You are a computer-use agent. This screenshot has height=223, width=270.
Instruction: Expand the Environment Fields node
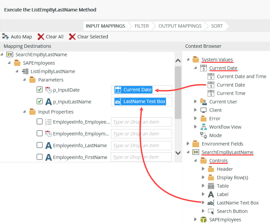click(188, 144)
